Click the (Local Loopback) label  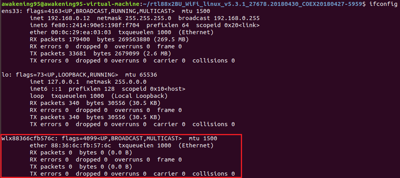(x=139, y=96)
